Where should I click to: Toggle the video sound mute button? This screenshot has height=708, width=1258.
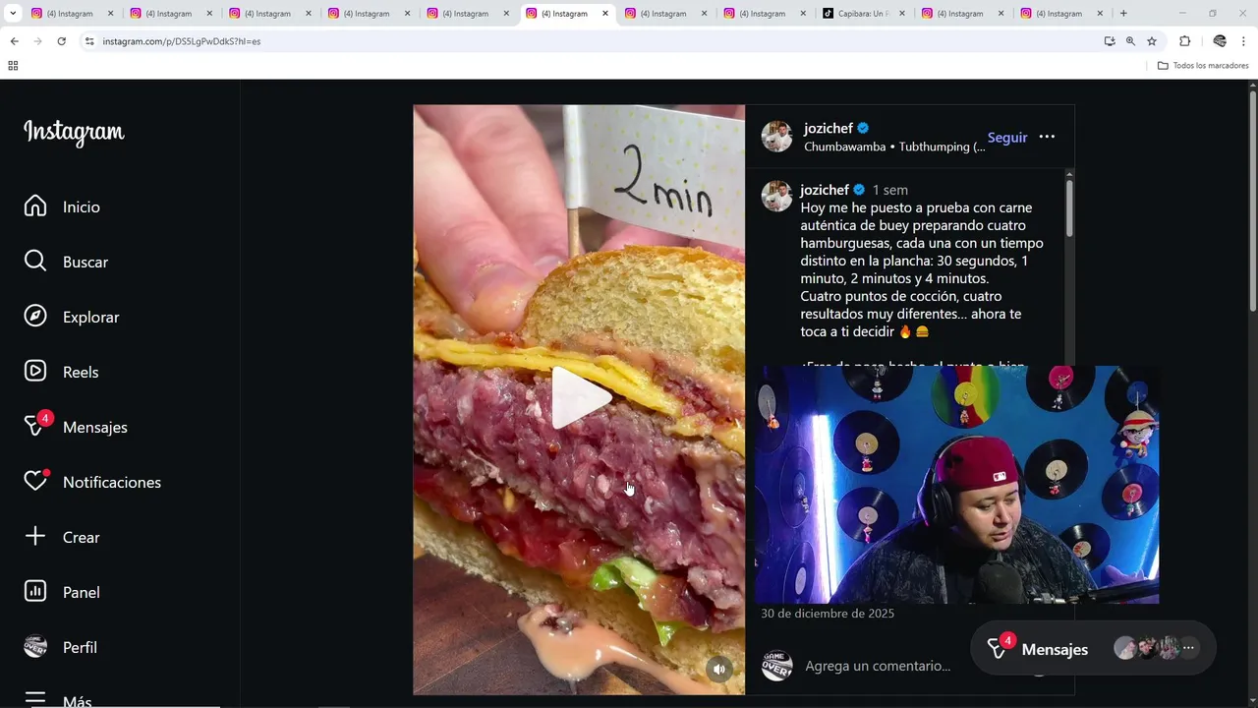click(x=719, y=669)
